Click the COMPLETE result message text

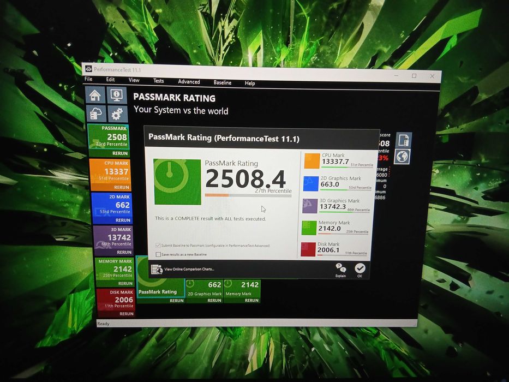(211, 219)
